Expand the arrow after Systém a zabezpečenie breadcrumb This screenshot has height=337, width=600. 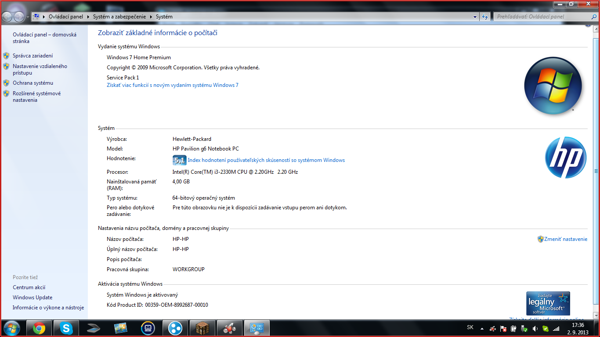pos(151,17)
